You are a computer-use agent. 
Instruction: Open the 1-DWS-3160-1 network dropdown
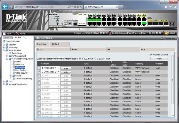pyautogui.click(x=59, y=68)
